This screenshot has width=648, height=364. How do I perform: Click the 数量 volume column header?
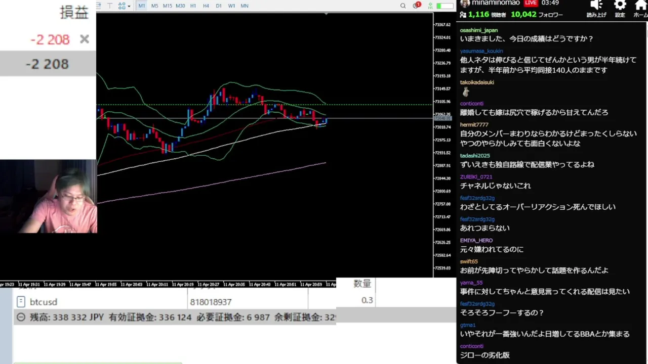(362, 284)
